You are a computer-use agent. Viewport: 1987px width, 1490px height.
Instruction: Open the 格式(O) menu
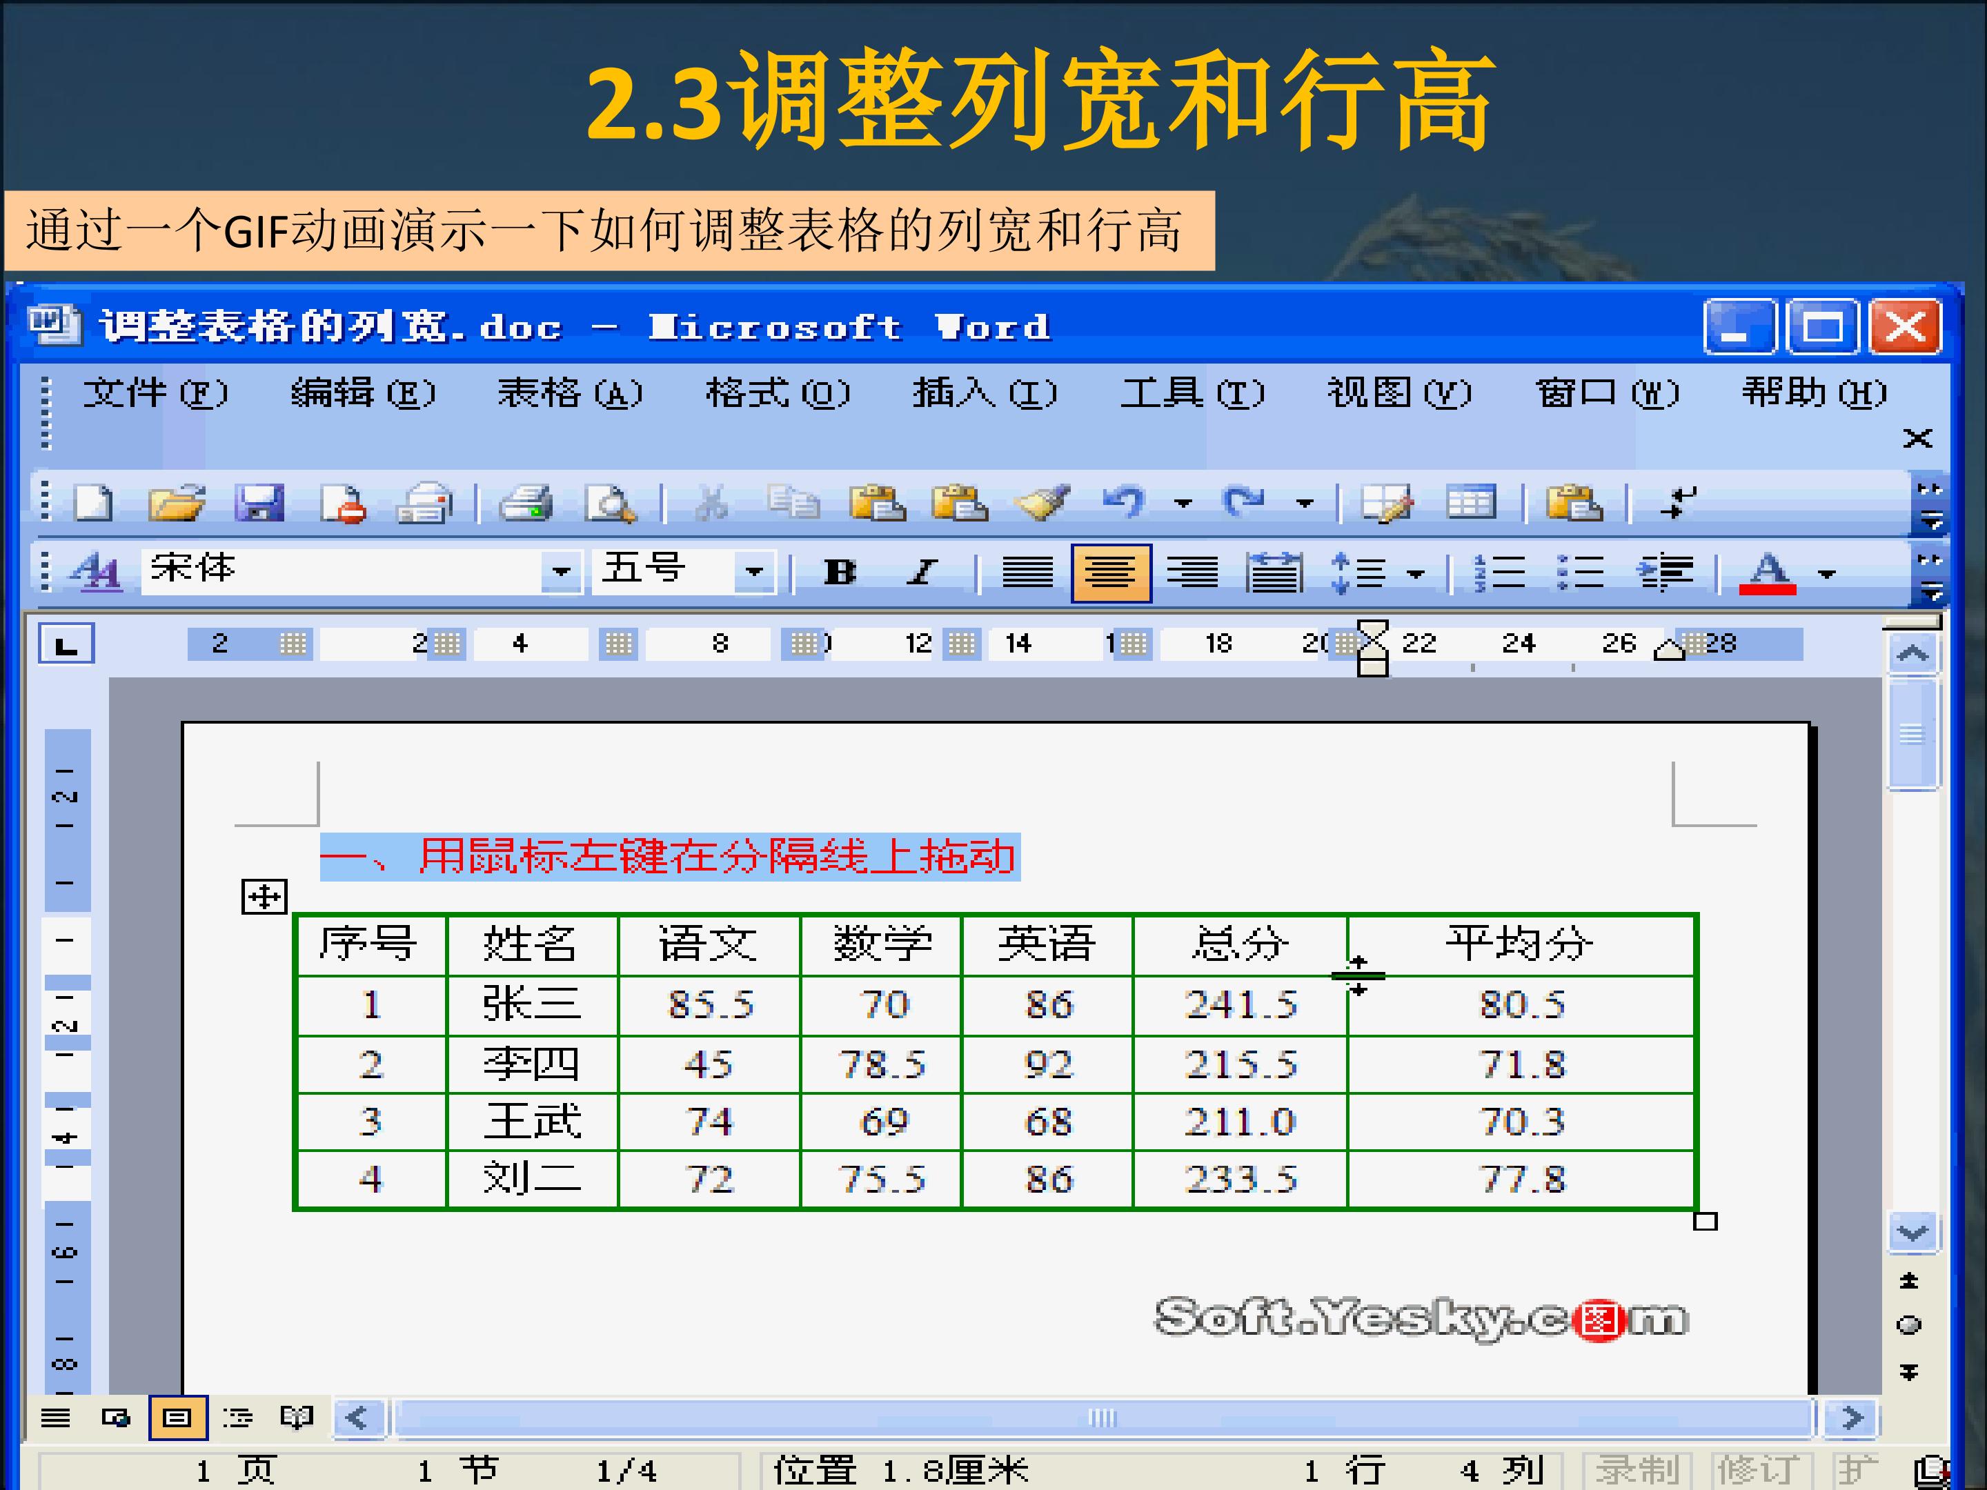click(x=777, y=393)
